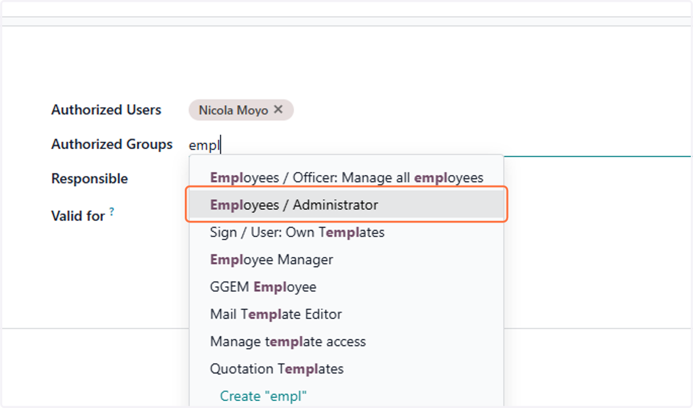Select Employees / Officer: Manage all employees
The height and width of the screenshot is (408, 693).
(x=346, y=177)
